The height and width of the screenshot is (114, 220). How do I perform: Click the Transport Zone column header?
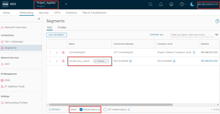(165, 44)
